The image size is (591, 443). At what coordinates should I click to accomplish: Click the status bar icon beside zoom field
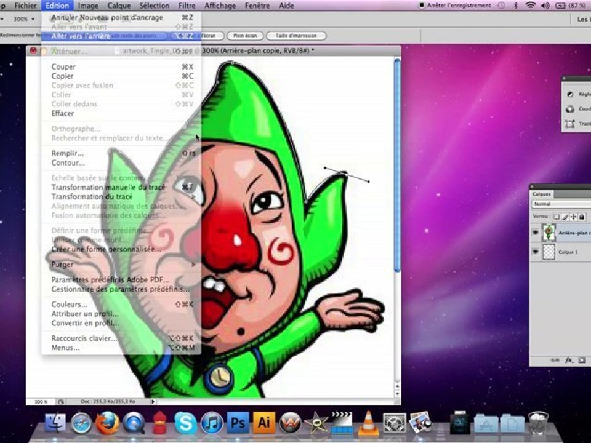(61, 402)
